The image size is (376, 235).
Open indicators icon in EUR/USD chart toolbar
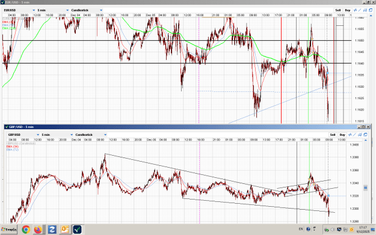click(x=355, y=10)
